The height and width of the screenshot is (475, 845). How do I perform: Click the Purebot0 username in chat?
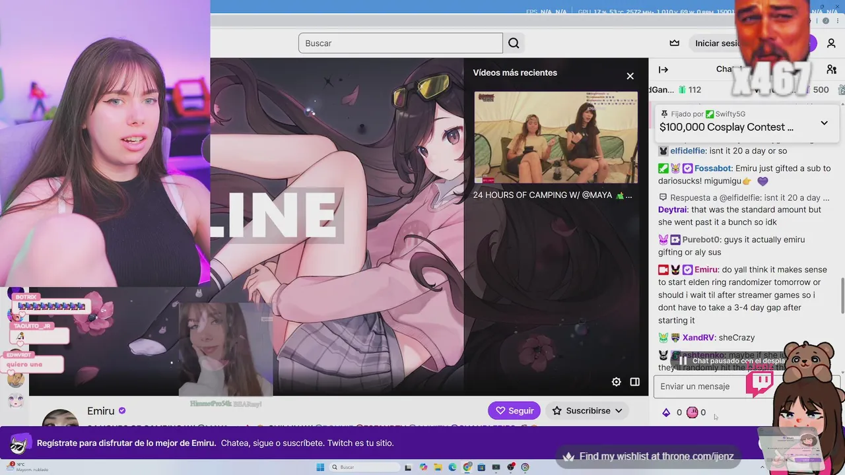pos(701,239)
